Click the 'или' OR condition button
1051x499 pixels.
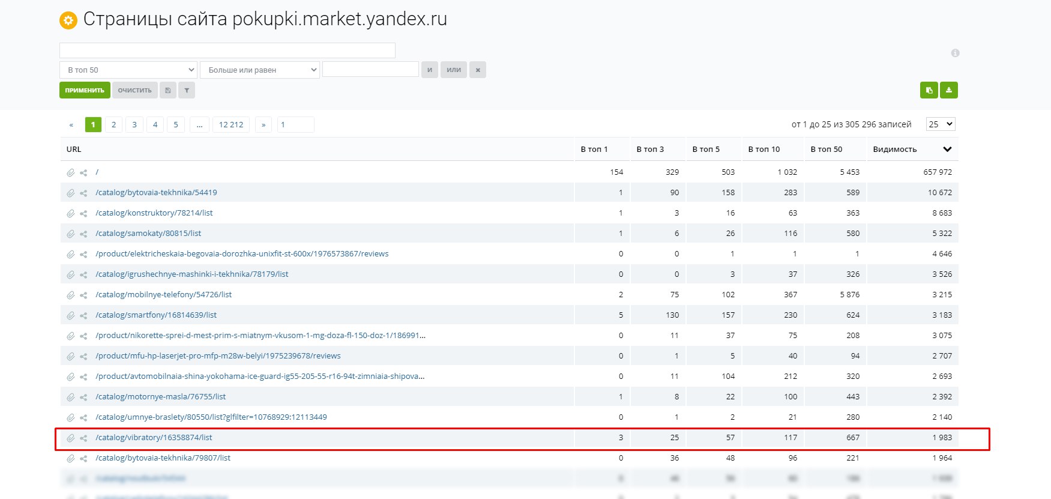point(454,70)
